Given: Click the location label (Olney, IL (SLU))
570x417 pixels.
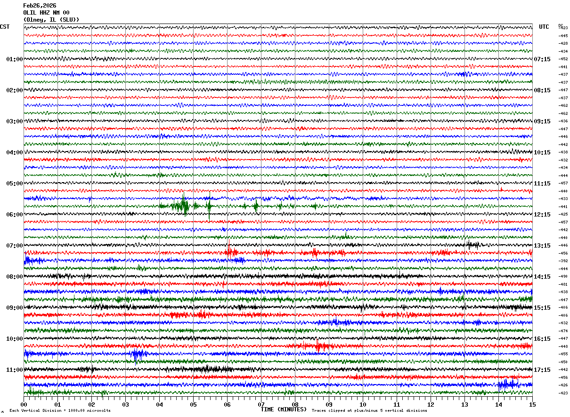Looking at the screenshot, I should click(51, 19).
